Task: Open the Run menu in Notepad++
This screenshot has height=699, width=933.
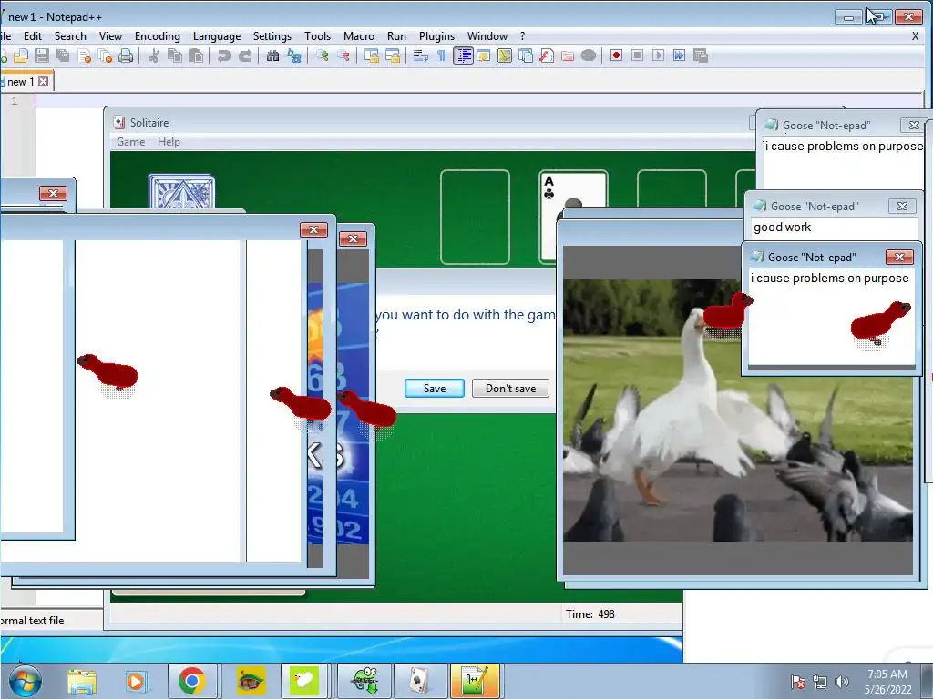Action: point(396,36)
